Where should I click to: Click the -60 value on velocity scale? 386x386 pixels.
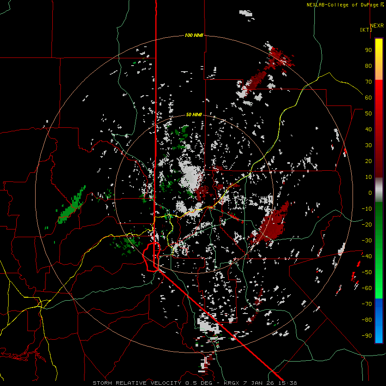[x=367, y=288]
